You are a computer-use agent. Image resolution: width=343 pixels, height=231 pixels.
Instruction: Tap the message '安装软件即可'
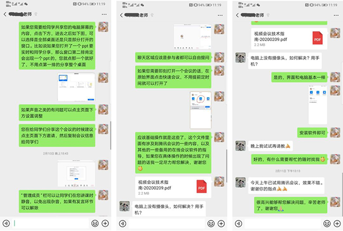point(312,133)
